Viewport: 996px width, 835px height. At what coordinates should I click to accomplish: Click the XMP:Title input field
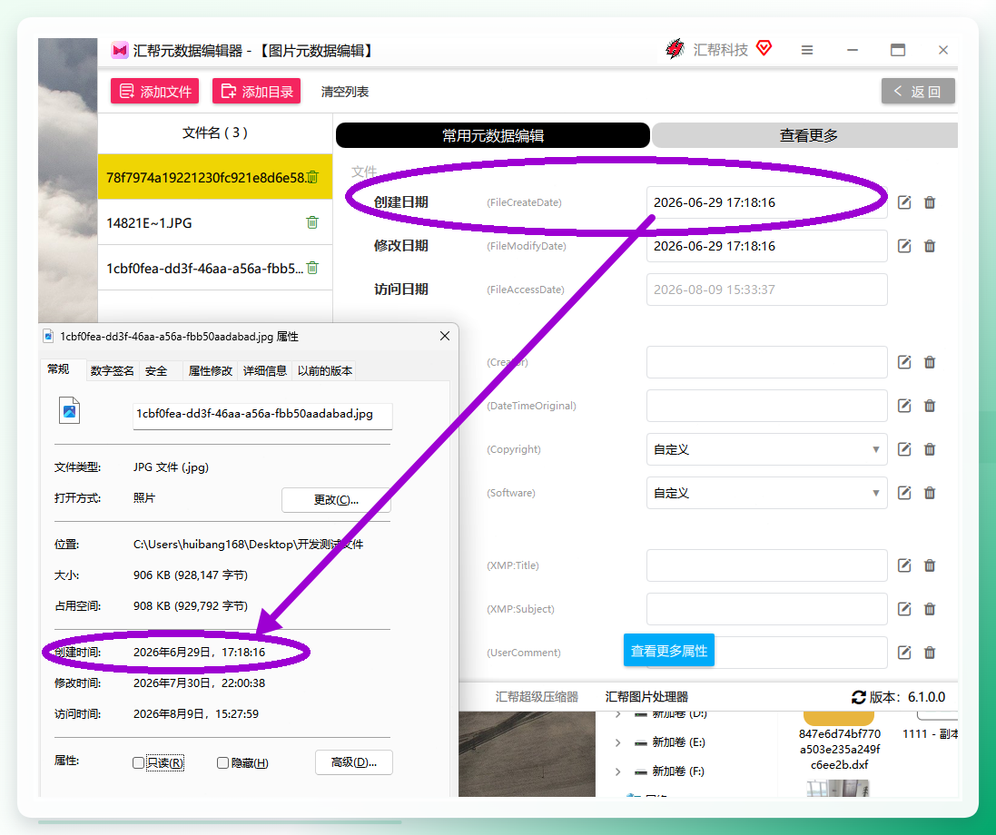pyautogui.click(x=766, y=565)
